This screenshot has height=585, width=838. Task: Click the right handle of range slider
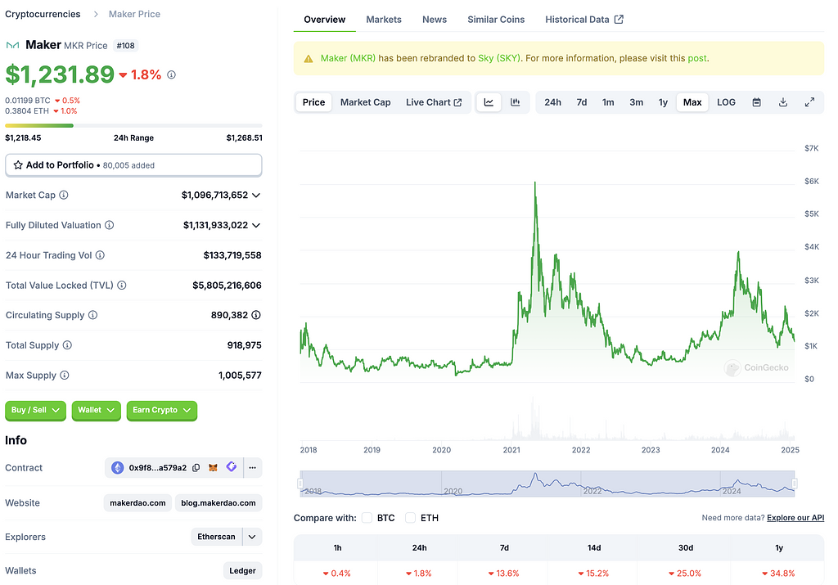click(794, 484)
